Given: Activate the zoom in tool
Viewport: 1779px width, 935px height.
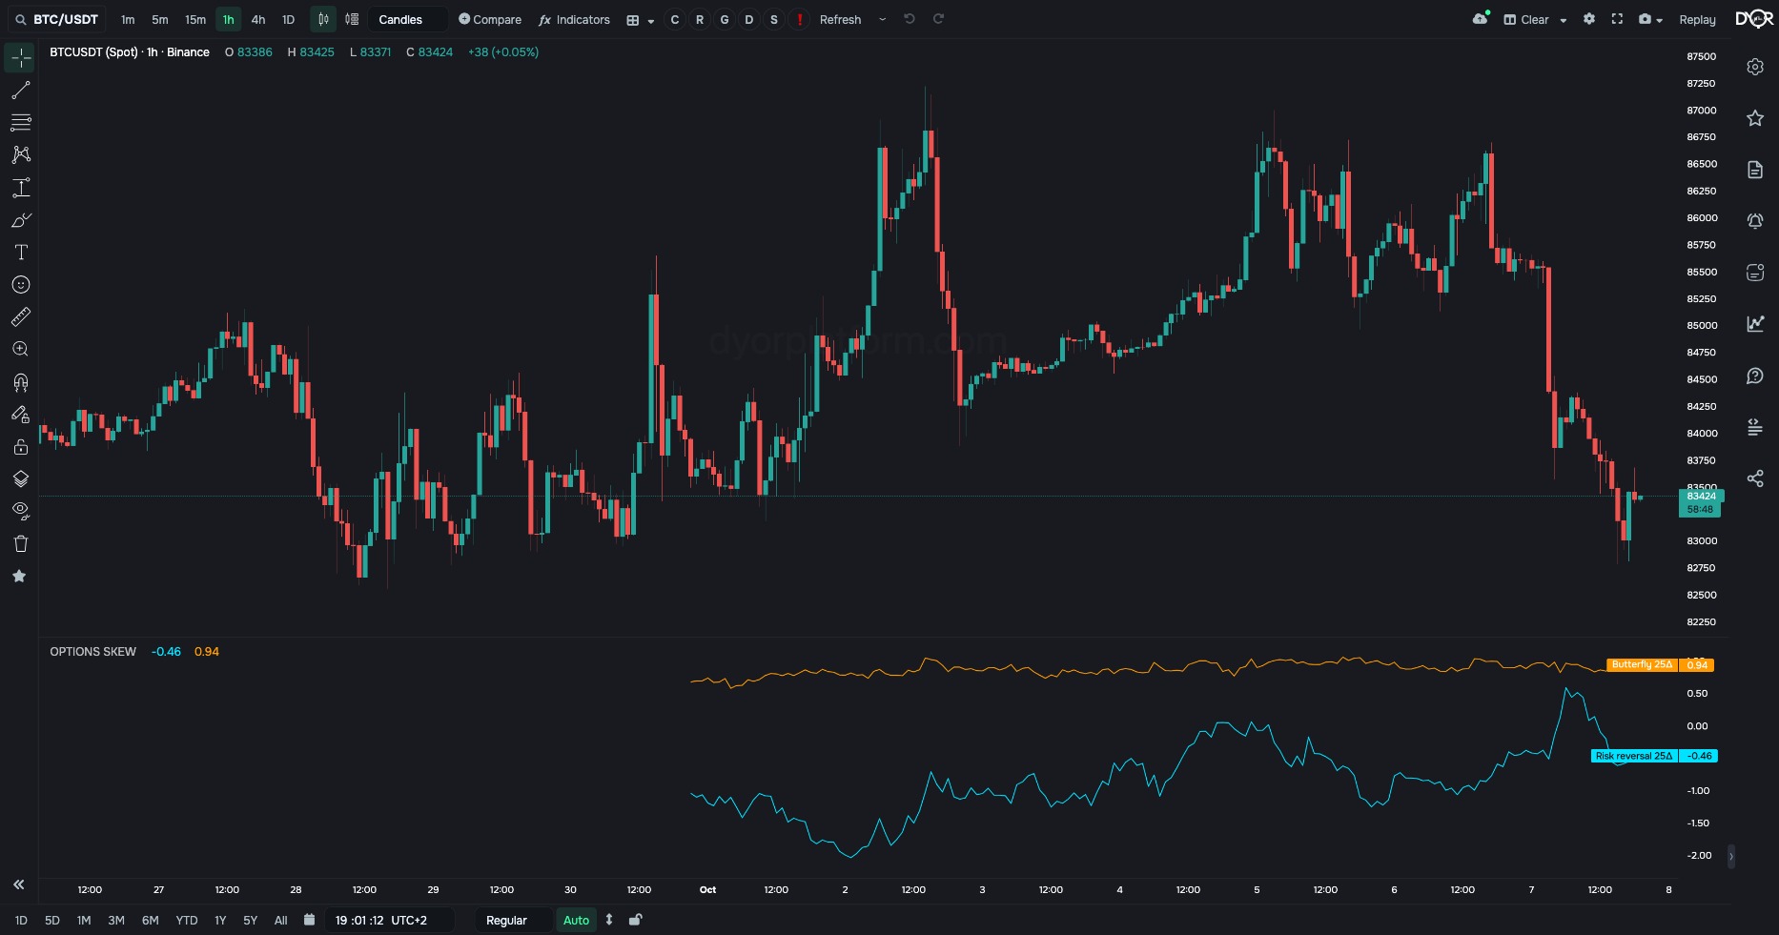Looking at the screenshot, I should pyautogui.click(x=20, y=350).
